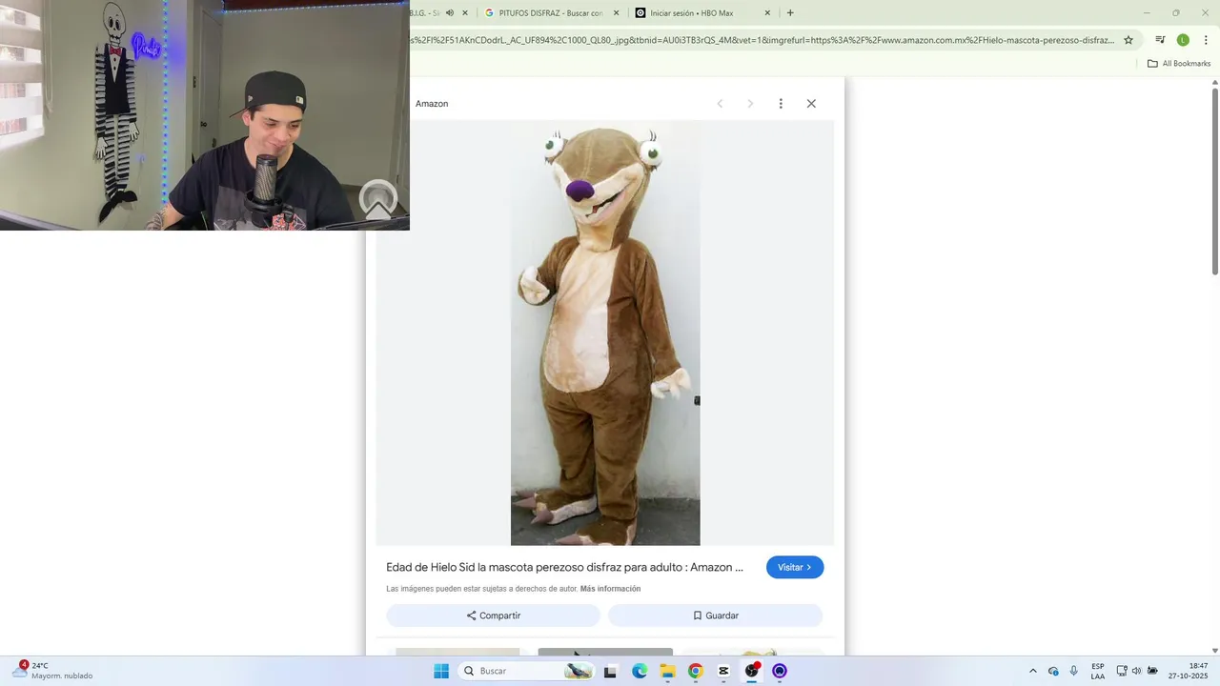Viewport: 1220px width, 686px height.
Task: Open the Edad de Hielo Sid title link
Action: pyautogui.click(x=564, y=567)
